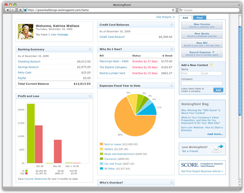Screen dimensions: 244x193
Task: Collapse the Who's Overdue widget
Action: (172, 183)
